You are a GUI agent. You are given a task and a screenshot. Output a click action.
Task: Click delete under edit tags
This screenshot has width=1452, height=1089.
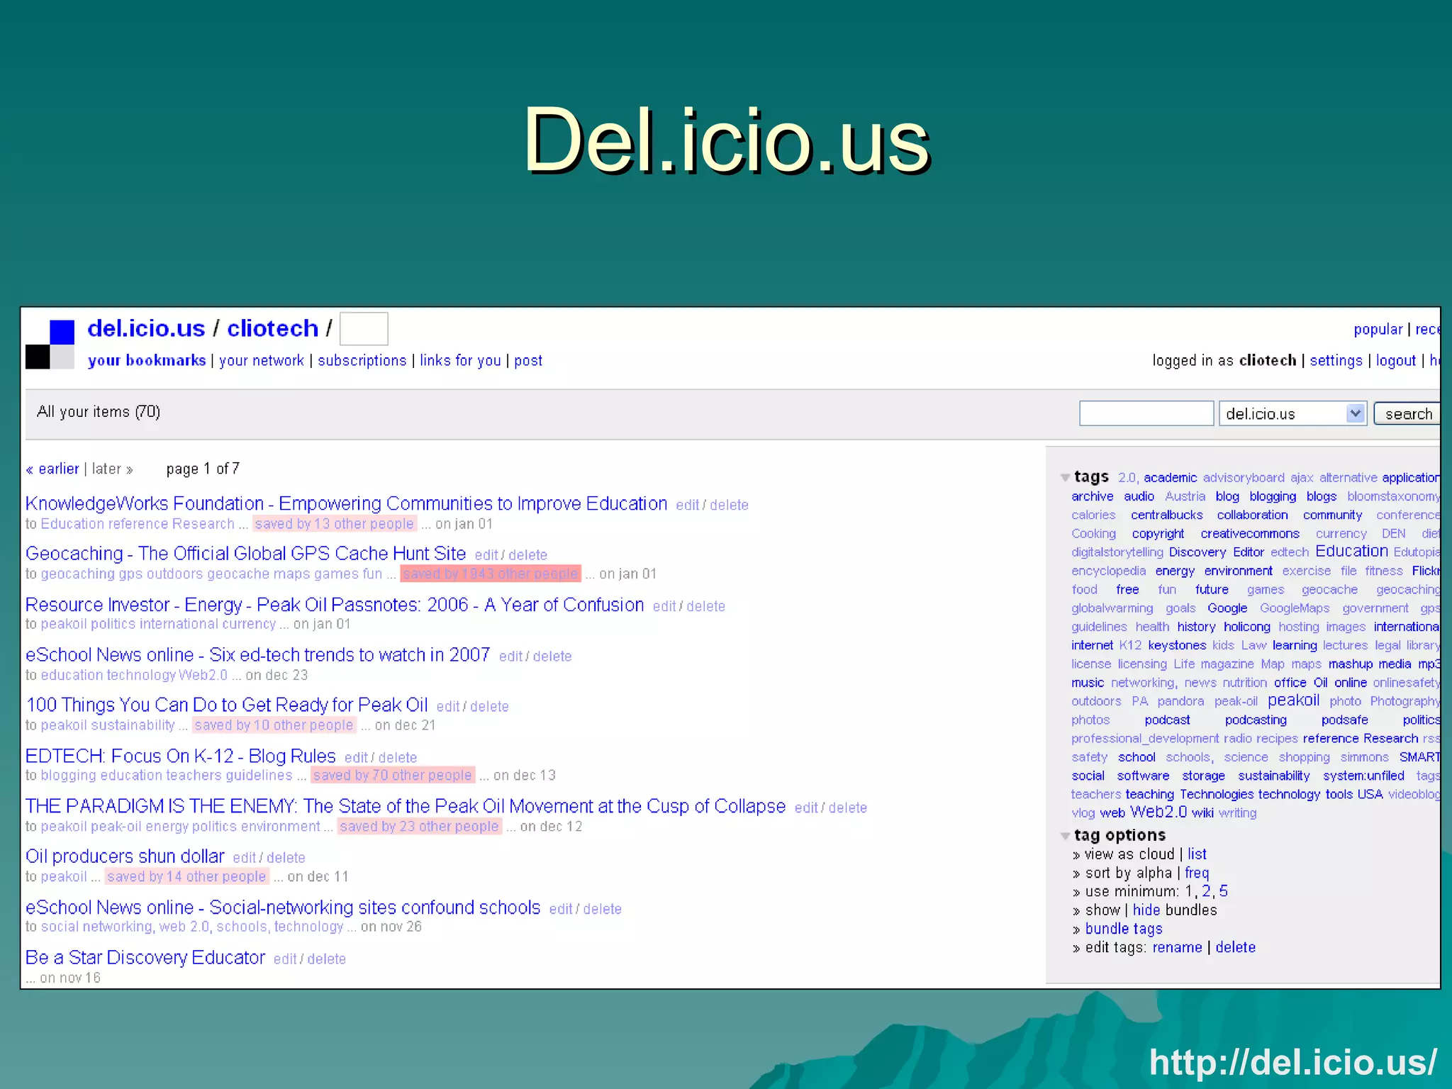point(1235,947)
